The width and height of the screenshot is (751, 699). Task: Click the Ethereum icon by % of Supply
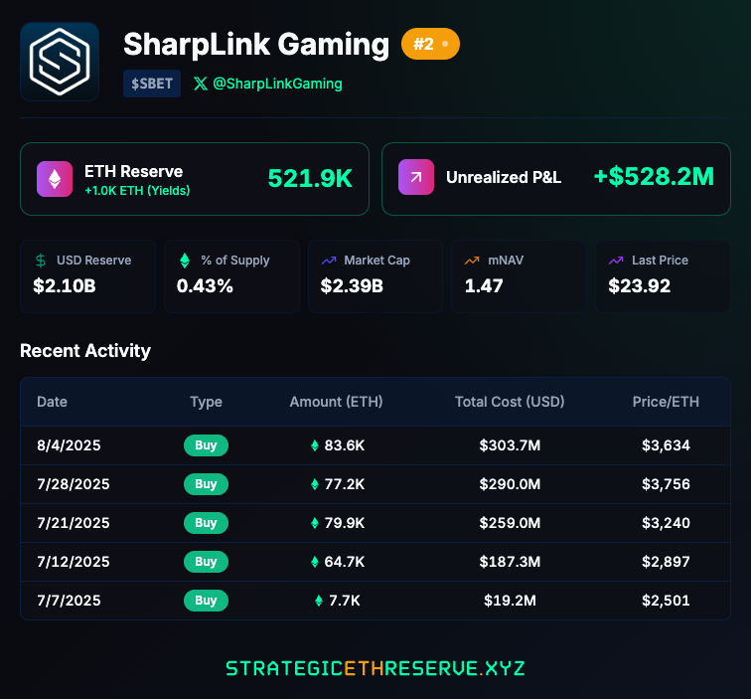(x=185, y=261)
